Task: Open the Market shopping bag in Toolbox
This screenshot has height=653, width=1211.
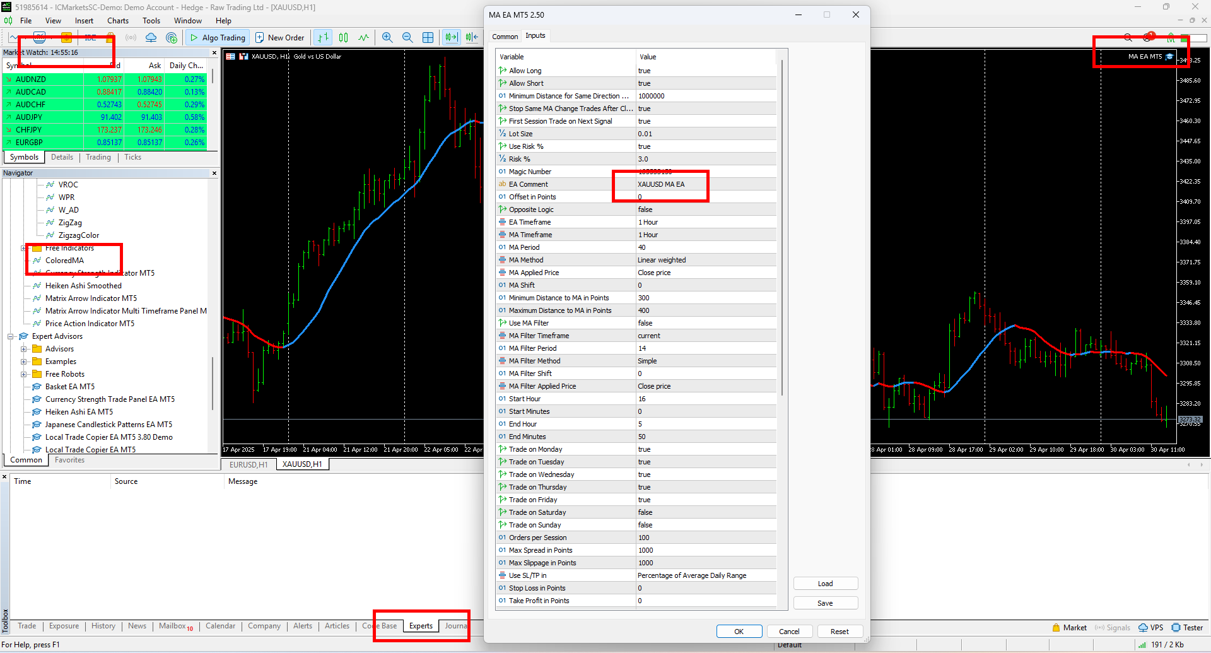Action: (1069, 628)
